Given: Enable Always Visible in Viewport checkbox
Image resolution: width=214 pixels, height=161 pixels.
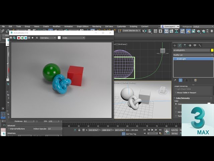Looking at the screenshot, I should 176,93.
